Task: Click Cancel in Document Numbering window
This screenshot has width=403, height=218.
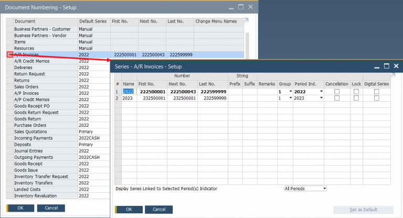Action: point(51,208)
